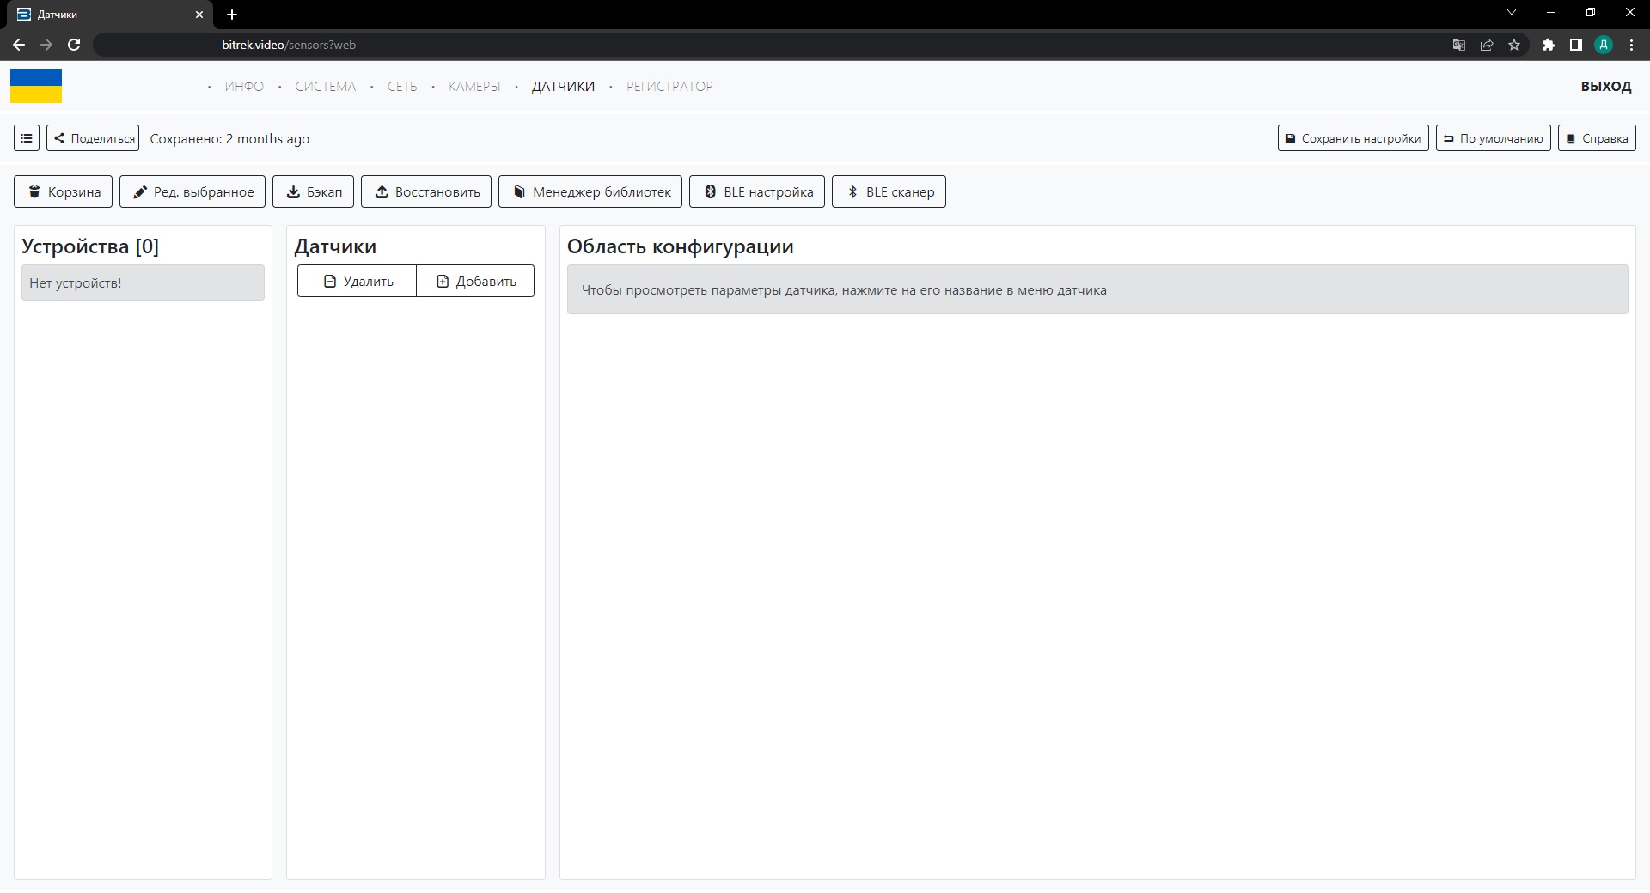Image resolution: width=1650 pixels, height=893 pixels.
Task: Toggle the browser side panel icon
Action: (1575, 45)
